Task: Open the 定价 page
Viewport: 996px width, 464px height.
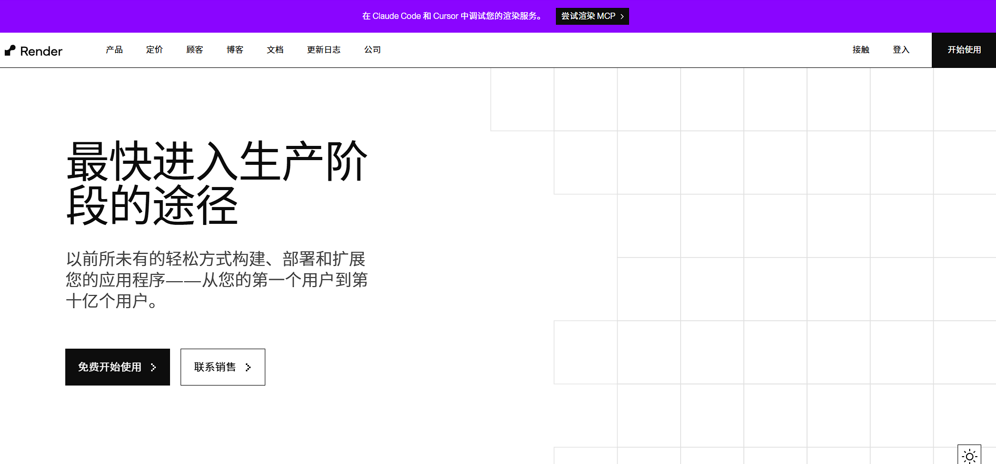Action: click(x=154, y=50)
